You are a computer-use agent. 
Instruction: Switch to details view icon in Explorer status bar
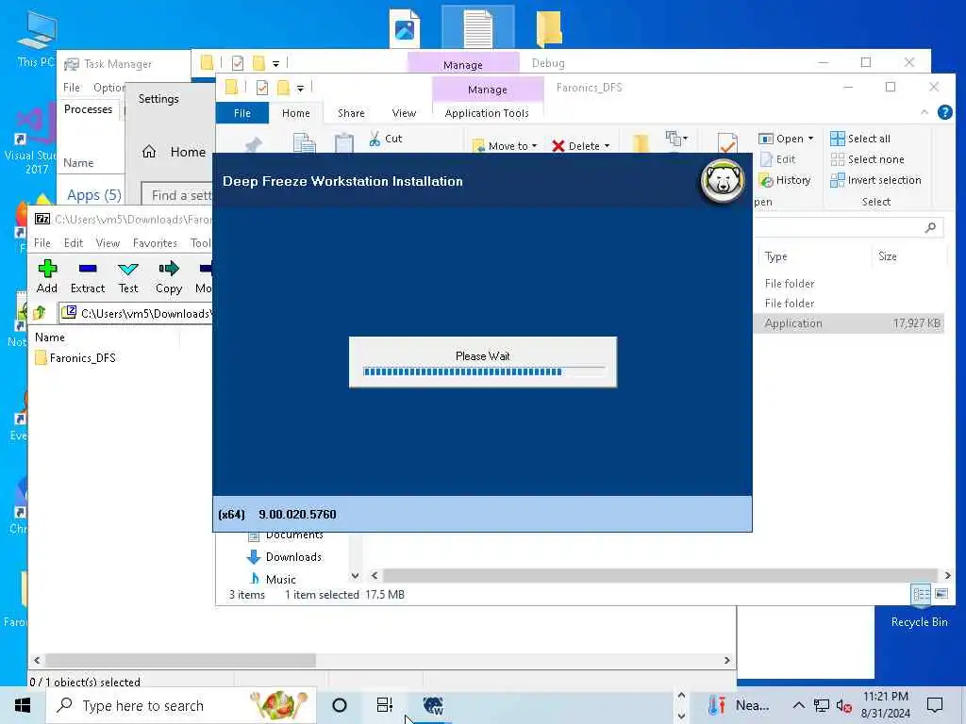point(922,594)
